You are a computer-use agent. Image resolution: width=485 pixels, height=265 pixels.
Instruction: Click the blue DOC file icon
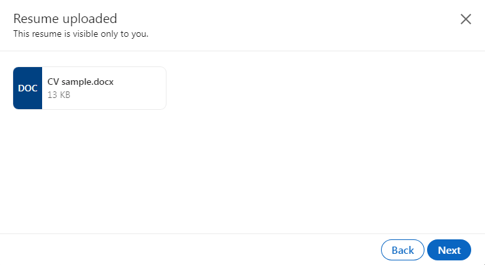pyautogui.click(x=28, y=88)
